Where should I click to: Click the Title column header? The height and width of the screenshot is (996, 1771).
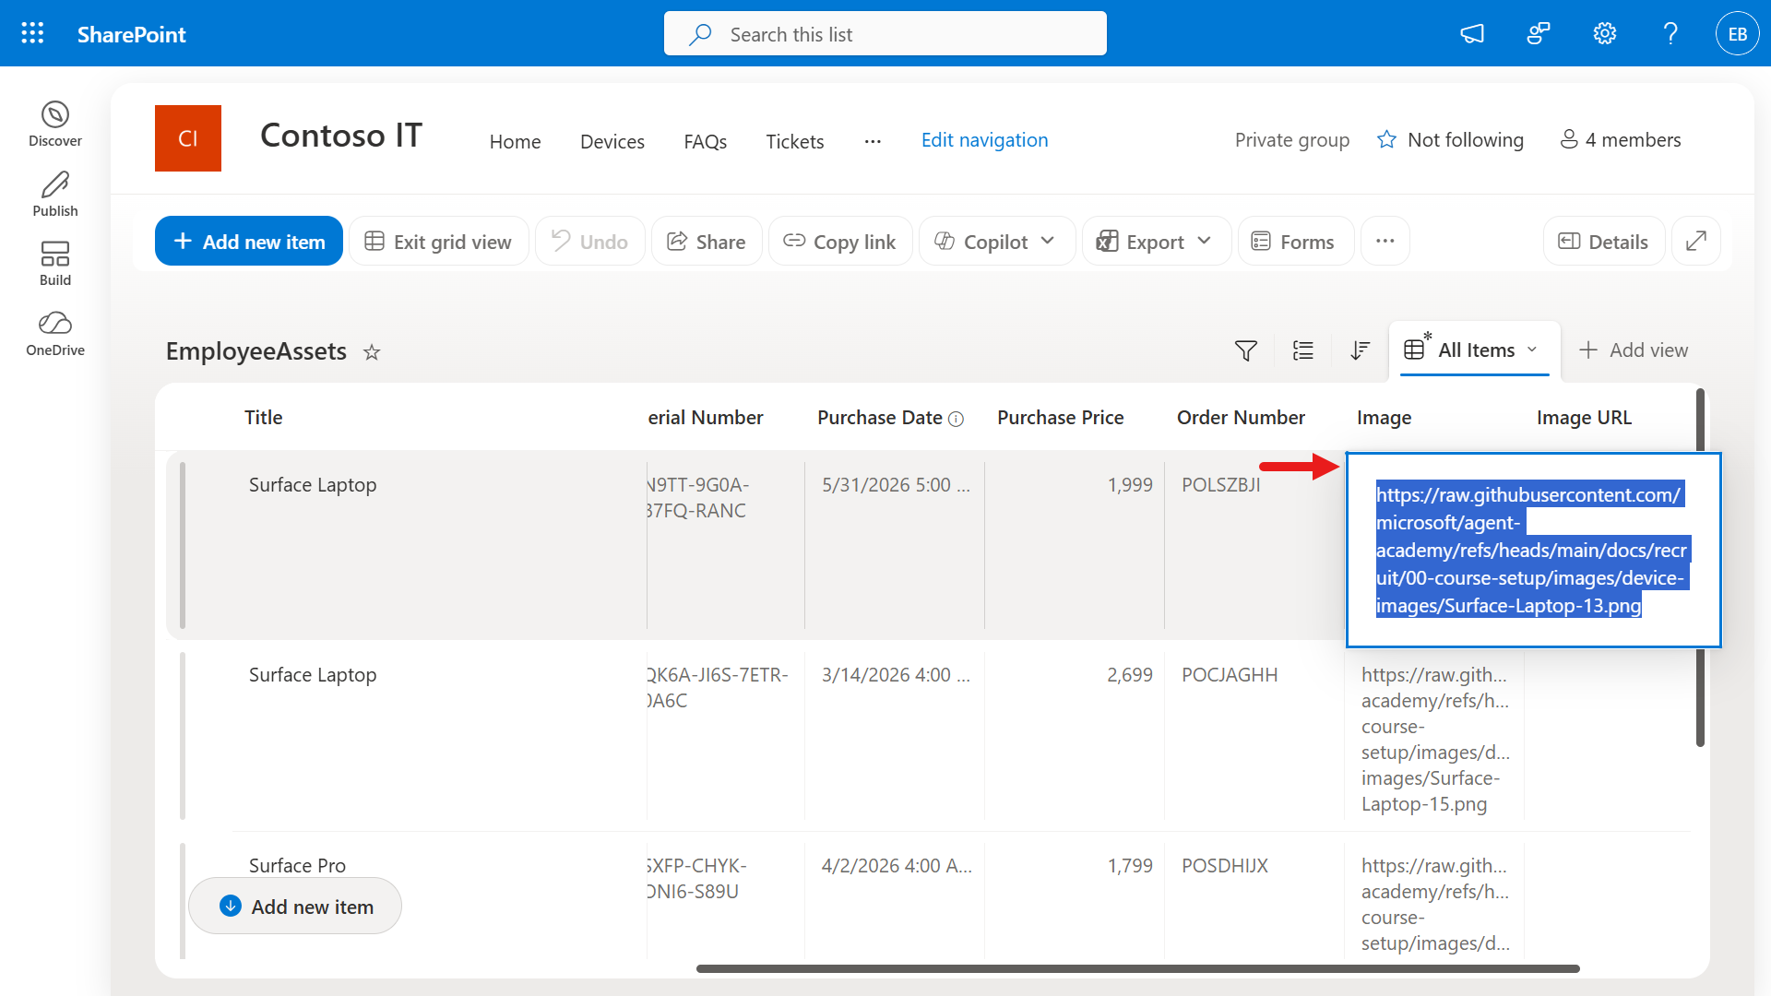click(x=264, y=418)
